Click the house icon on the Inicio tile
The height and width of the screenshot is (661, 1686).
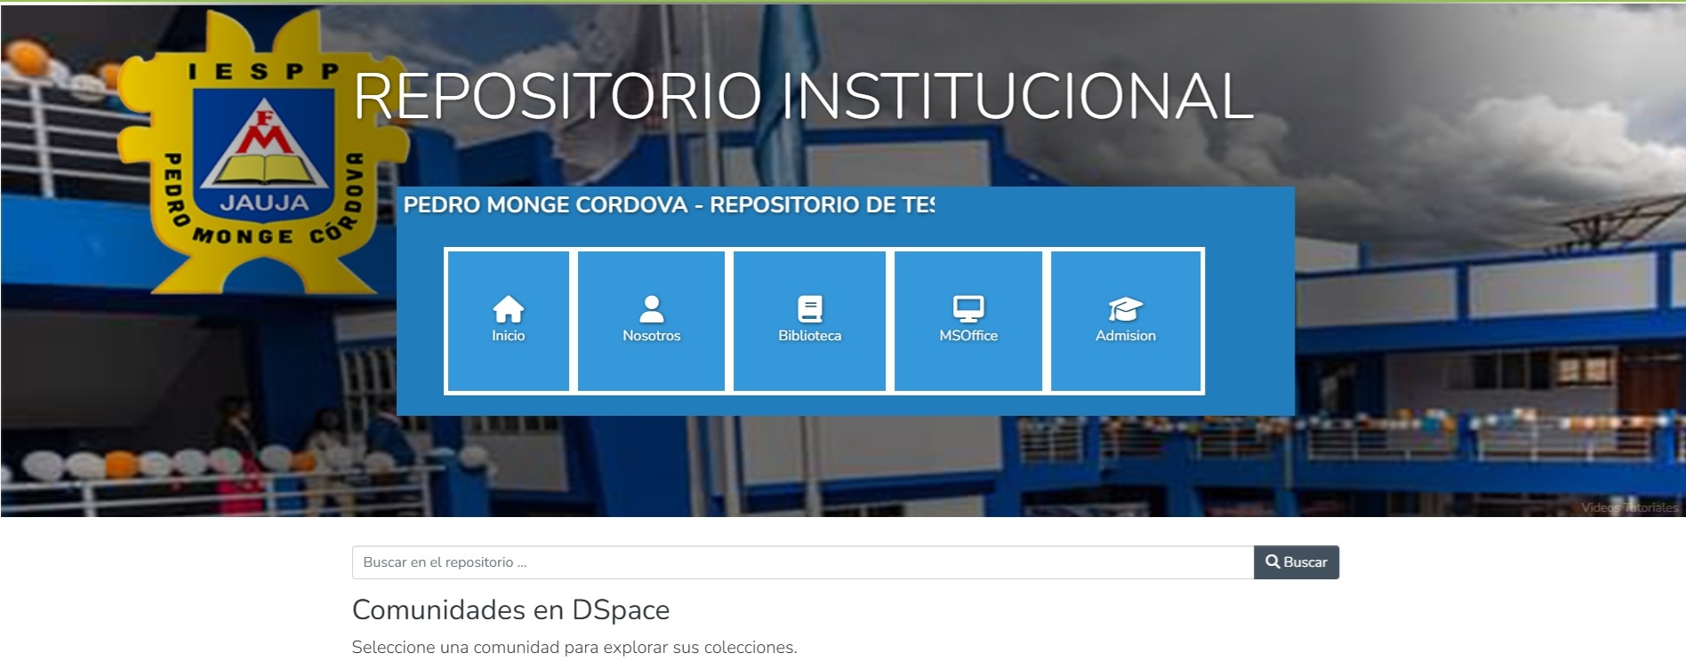(x=508, y=309)
